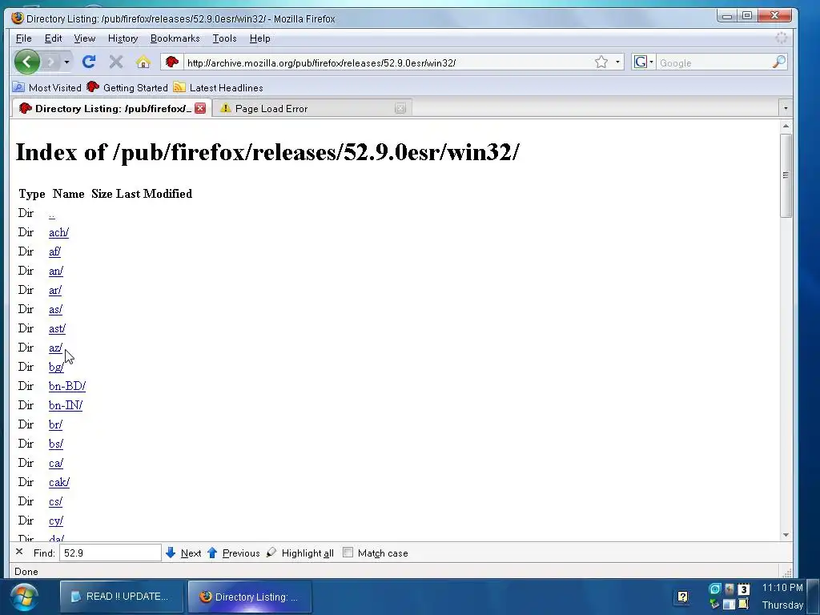Find Next with the blue down arrow
This screenshot has width=820, height=615.
coord(171,553)
